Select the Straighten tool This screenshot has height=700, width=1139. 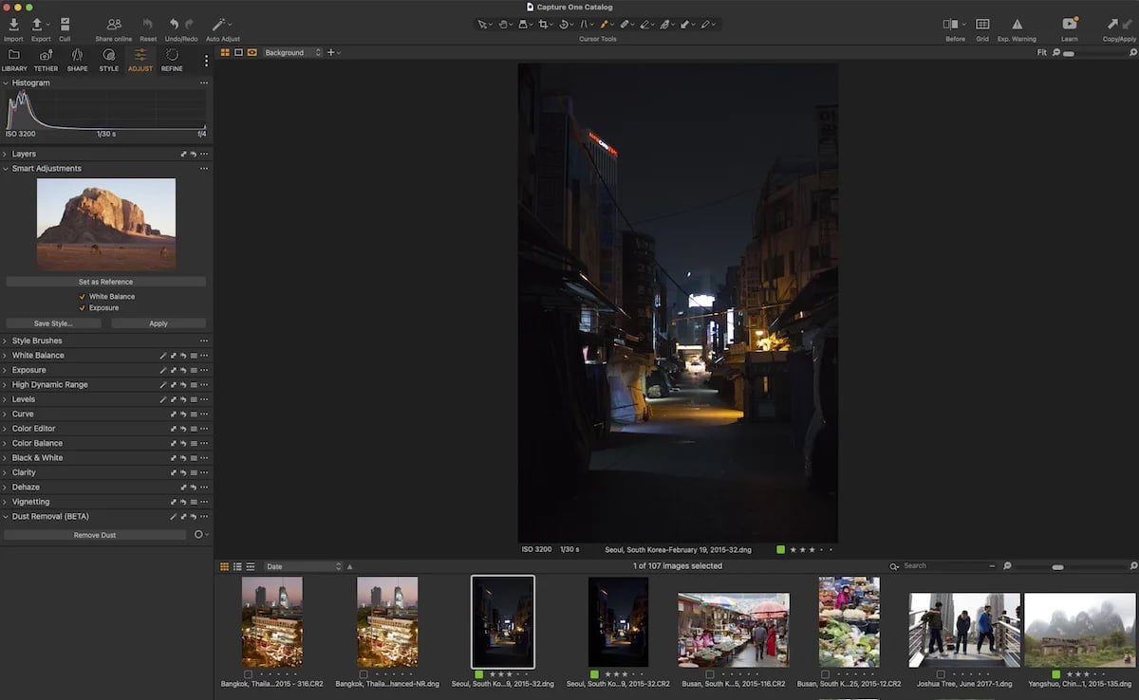564,24
